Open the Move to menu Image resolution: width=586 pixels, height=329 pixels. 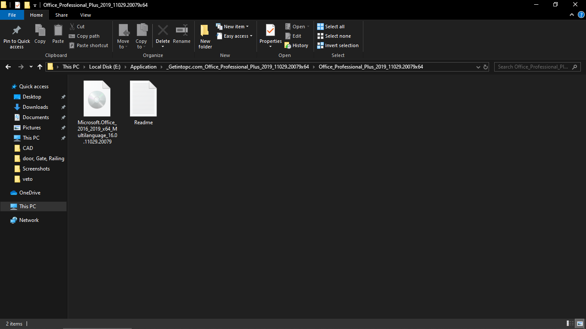point(123,36)
